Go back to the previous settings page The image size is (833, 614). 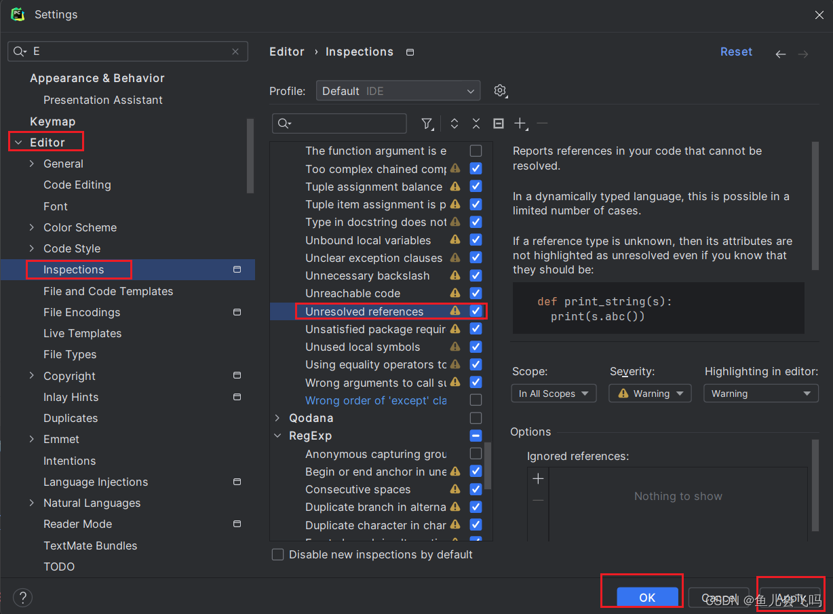pos(781,54)
